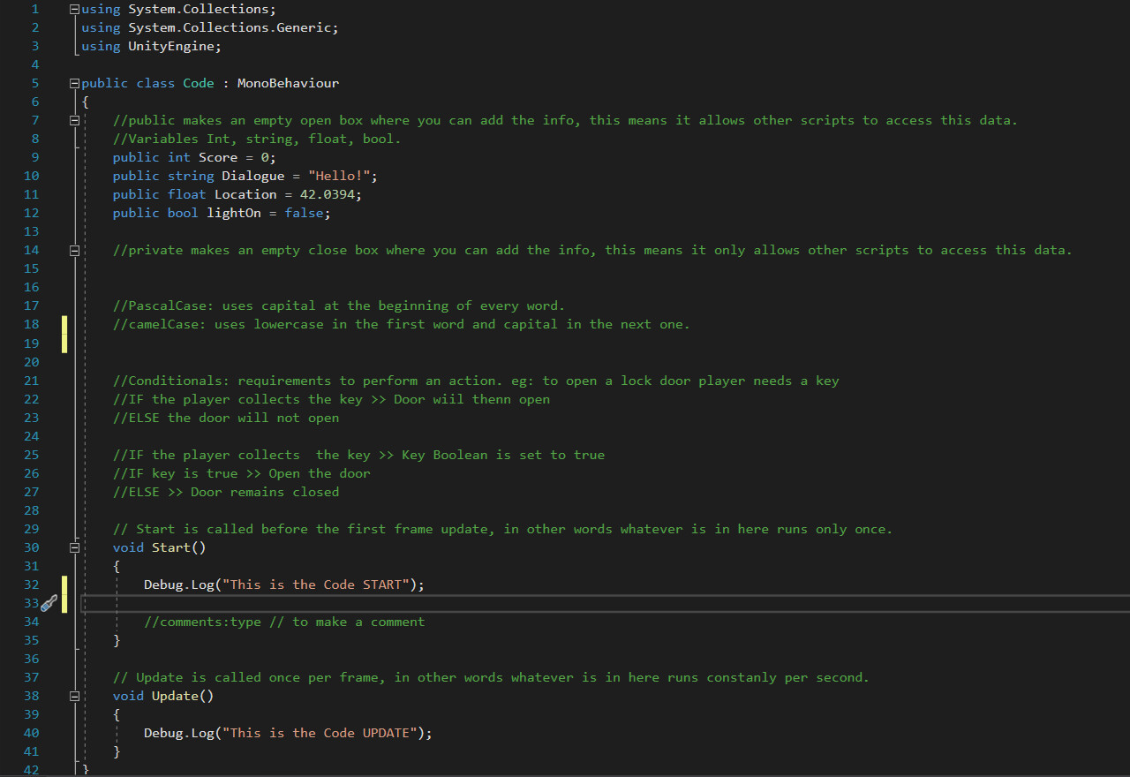This screenshot has width=1130, height=777.
Task: Click the yellow change bar beside line 32
Action: pyautogui.click(x=64, y=584)
